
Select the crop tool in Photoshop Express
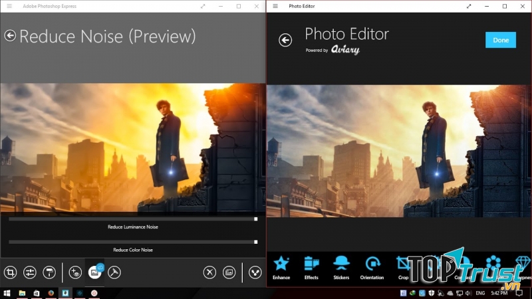(x=10, y=272)
